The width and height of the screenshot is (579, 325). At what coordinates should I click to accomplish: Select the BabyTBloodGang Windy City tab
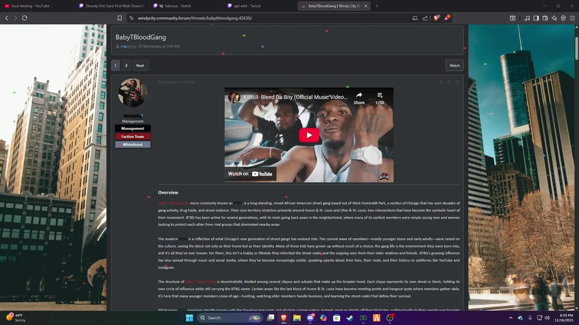334,6
